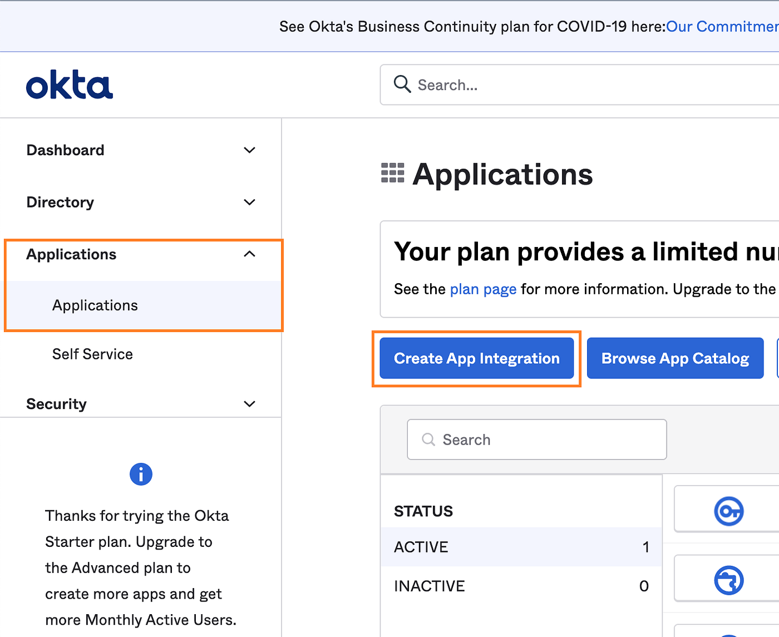
Task: Click the 'Thanks for trying the Okta' text
Action: [137, 516]
